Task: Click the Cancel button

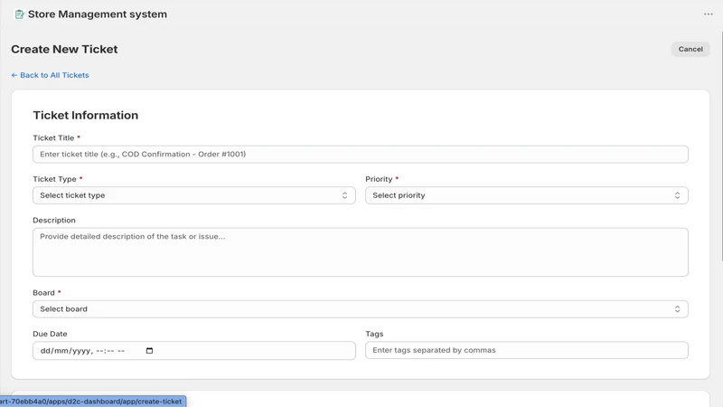Action: [x=690, y=49]
